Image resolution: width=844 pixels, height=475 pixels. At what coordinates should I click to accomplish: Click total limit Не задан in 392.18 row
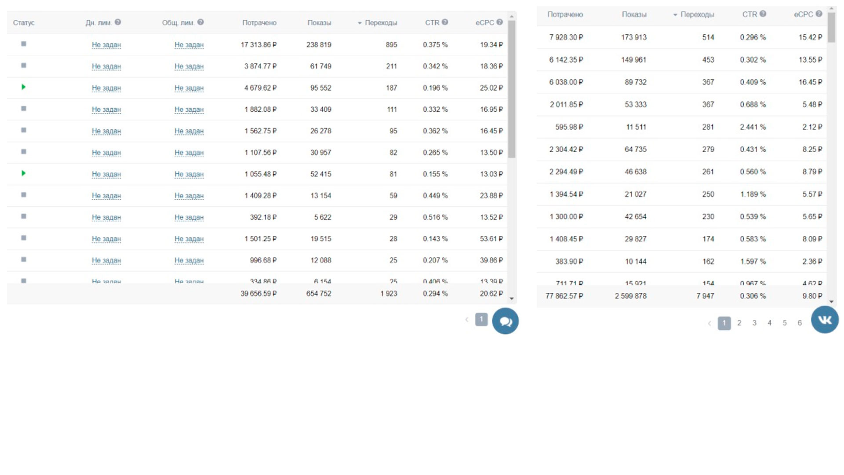[189, 217]
